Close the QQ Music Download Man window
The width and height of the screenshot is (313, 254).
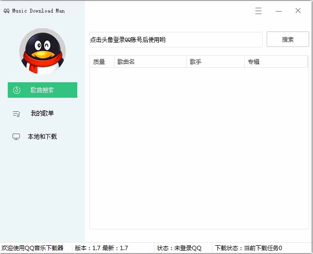coord(298,11)
